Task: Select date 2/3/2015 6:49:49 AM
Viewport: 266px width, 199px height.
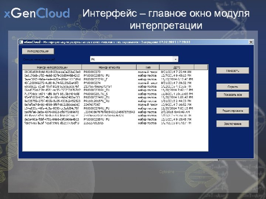Action: click(175, 112)
